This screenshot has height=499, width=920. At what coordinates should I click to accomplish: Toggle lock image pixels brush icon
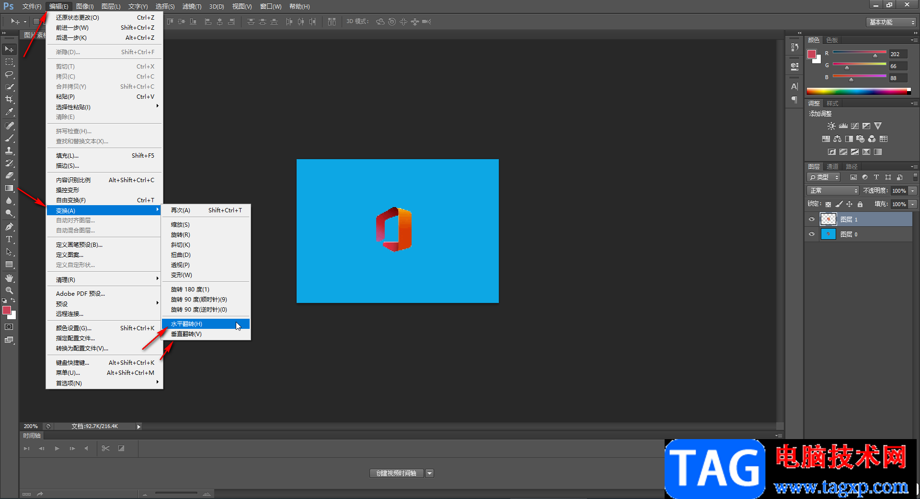click(x=839, y=204)
